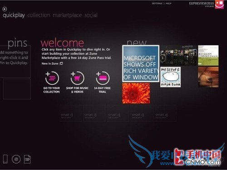Click the disc burn icon
Viewport: 227px width, 170px height.
(16, 159)
